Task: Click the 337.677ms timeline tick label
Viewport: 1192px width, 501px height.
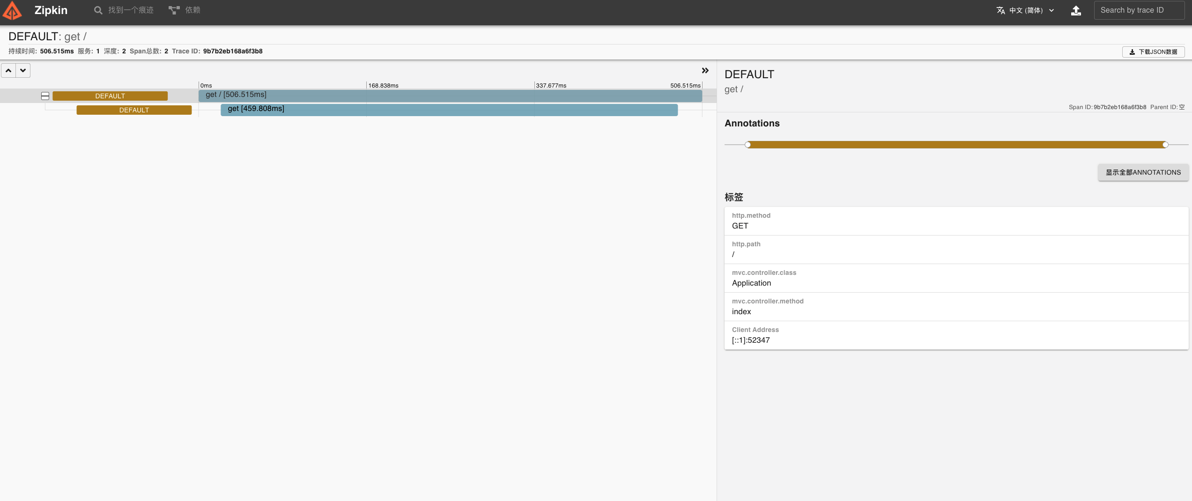Action: (551, 86)
